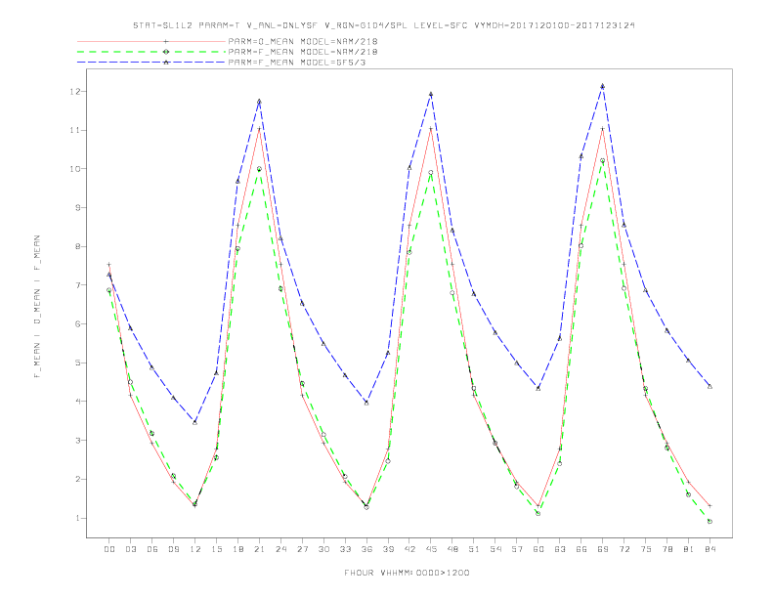Viewport: 774px width, 598px height.
Task: Click x-axis tick label 18
Action: (237, 549)
